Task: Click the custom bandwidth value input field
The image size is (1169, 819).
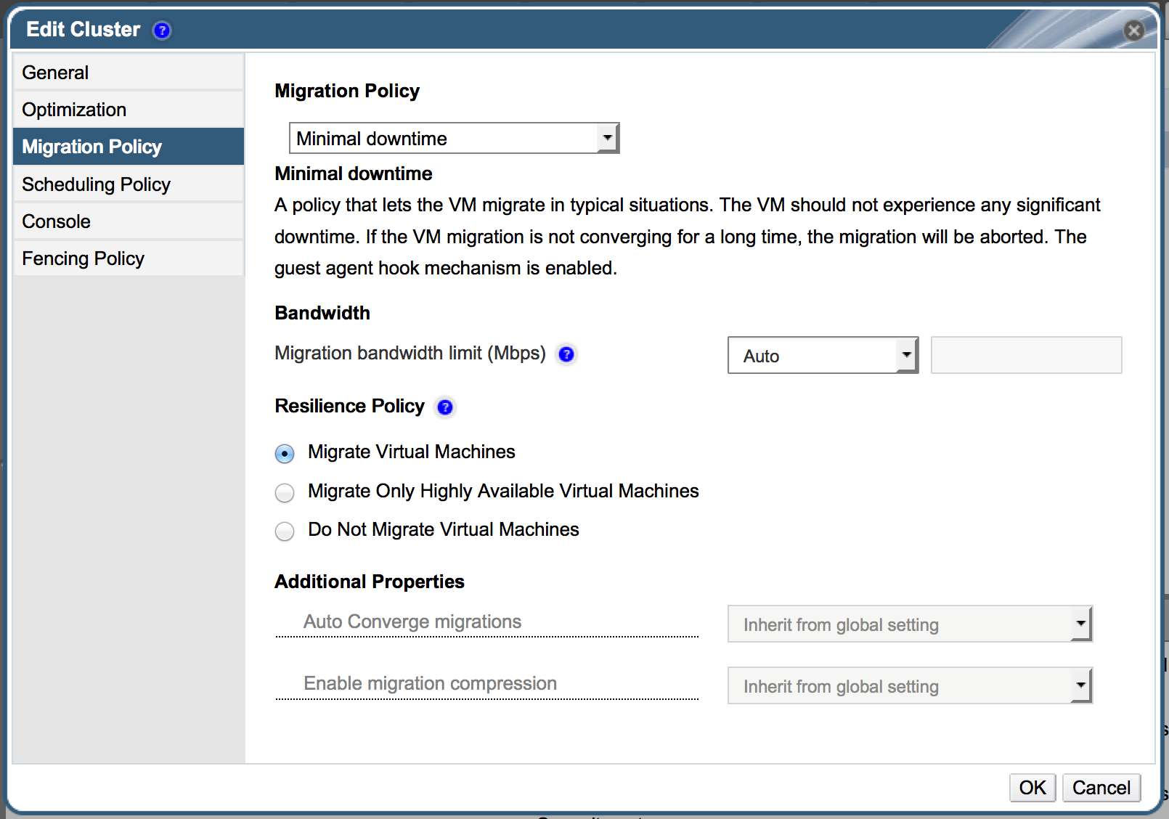Action: click(1026, 355)
